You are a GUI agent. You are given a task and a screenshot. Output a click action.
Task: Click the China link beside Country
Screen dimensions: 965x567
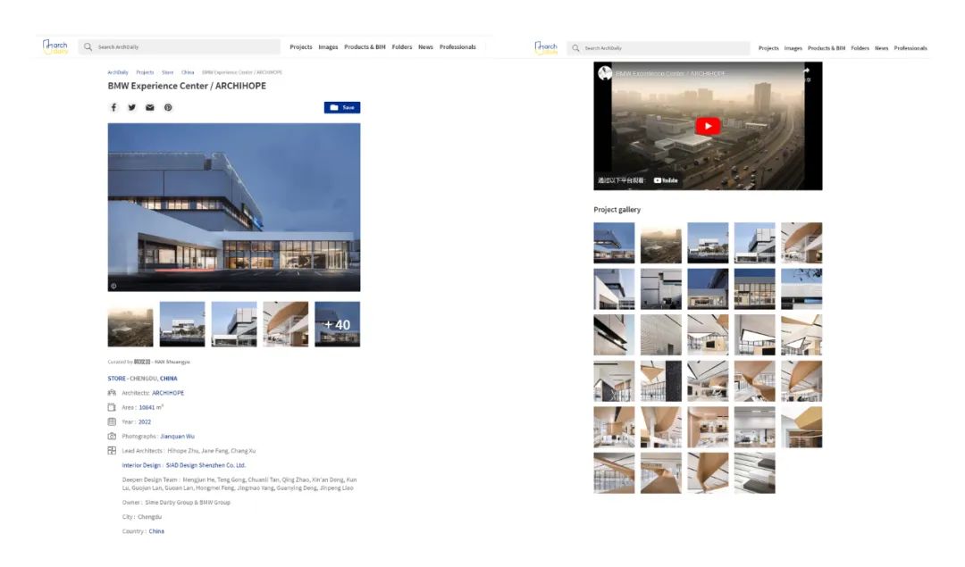click(x=156, y=531)
